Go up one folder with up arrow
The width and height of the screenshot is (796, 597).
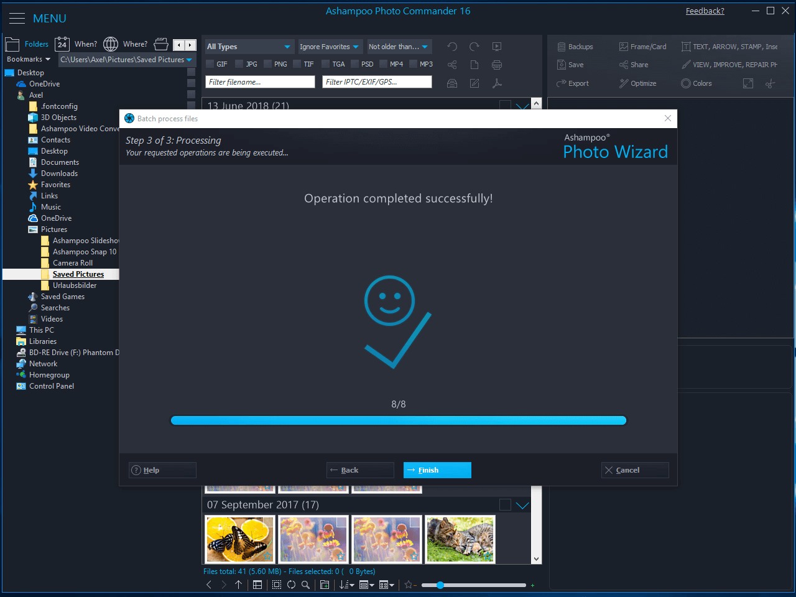[x=238, y=585]
